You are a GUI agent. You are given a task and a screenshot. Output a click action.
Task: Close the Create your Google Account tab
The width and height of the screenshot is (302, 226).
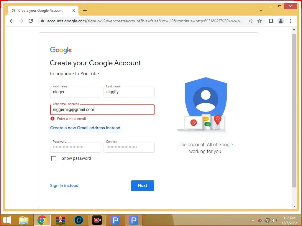73,11
